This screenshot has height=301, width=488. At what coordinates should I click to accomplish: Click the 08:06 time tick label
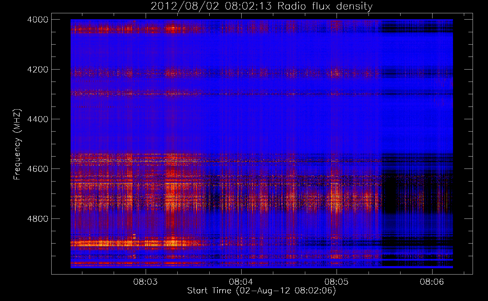[x=432, y=282]
